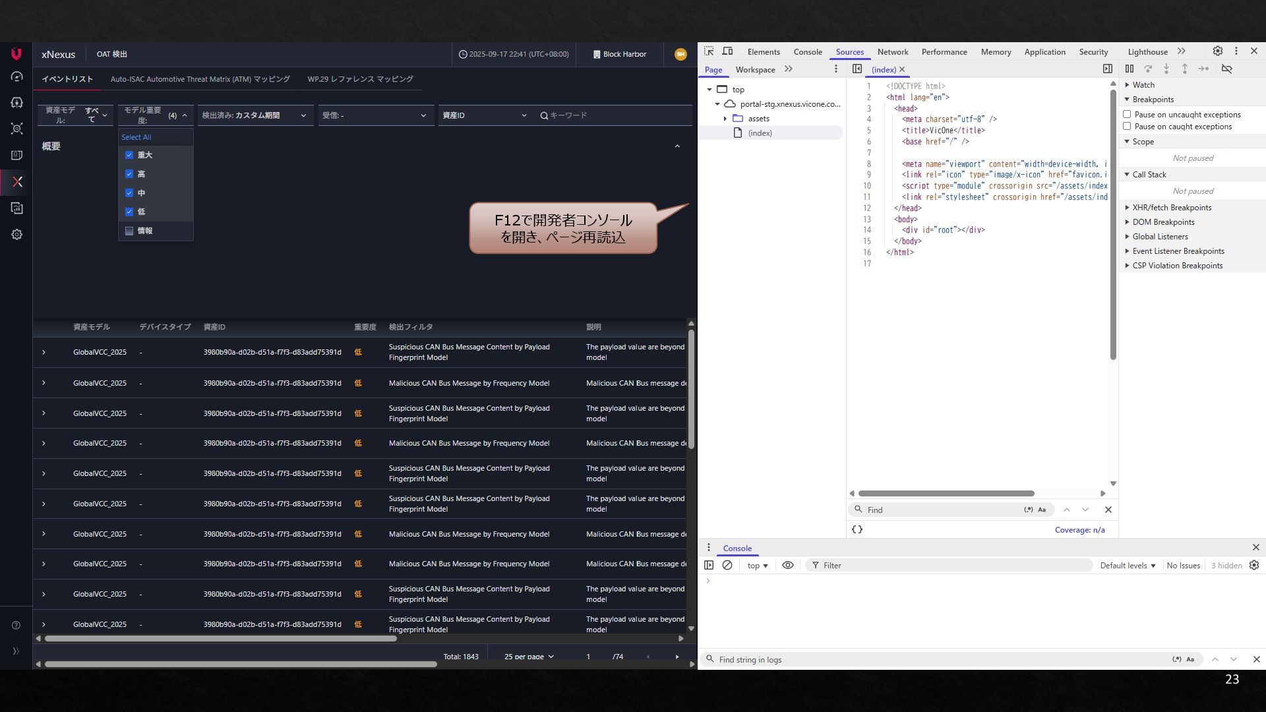Click the clear console icon
The width and height of the screenshot is (1266, 712).
727,566
